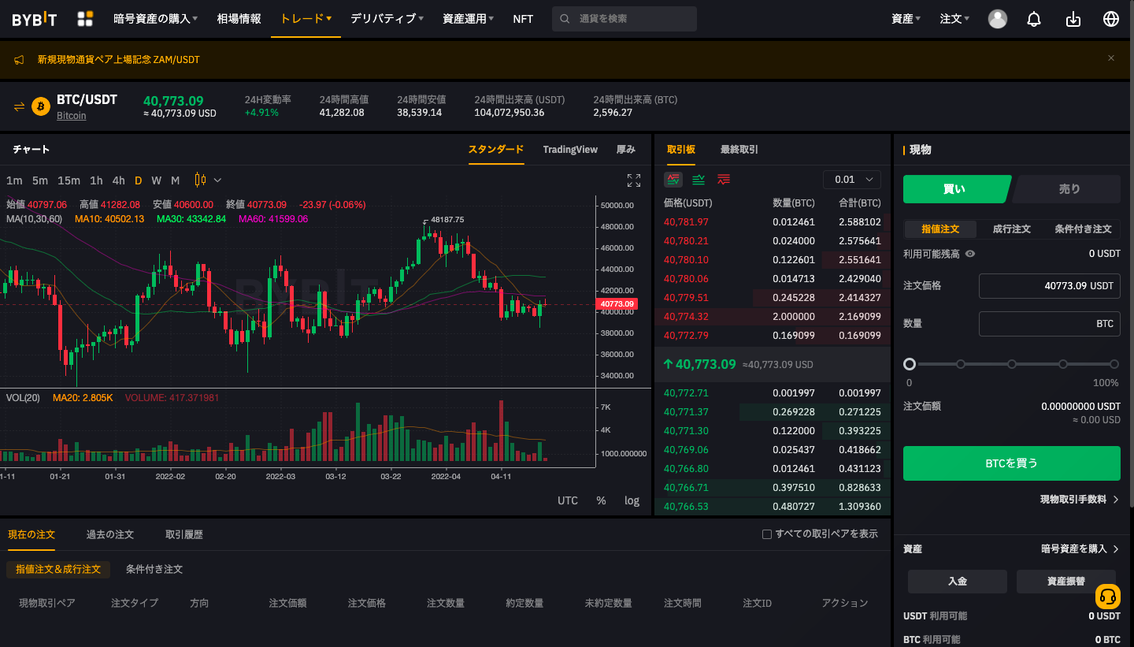Open the Bitcoin info link

point(72,116)
